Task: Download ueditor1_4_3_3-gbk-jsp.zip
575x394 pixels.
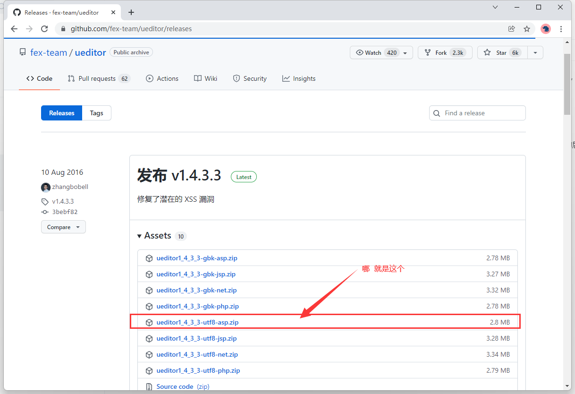Action: (x=196, y=274)
